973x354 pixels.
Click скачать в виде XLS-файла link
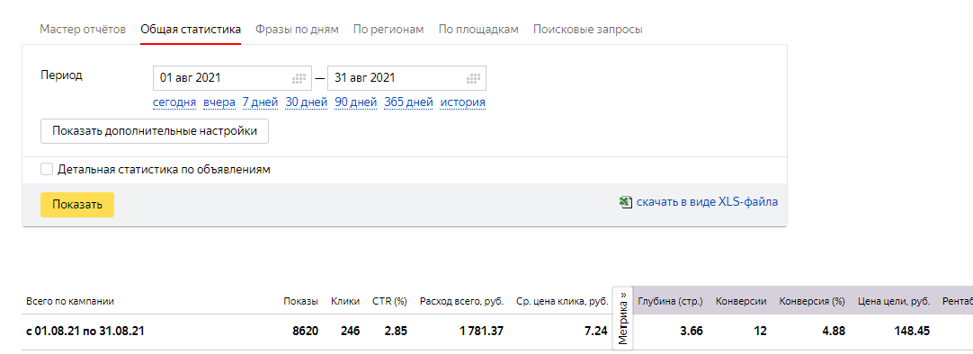[707, 202]
